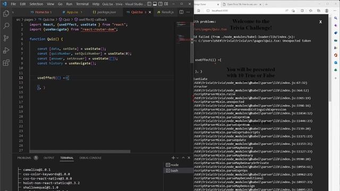Close the second browser tab

point(260,4)
